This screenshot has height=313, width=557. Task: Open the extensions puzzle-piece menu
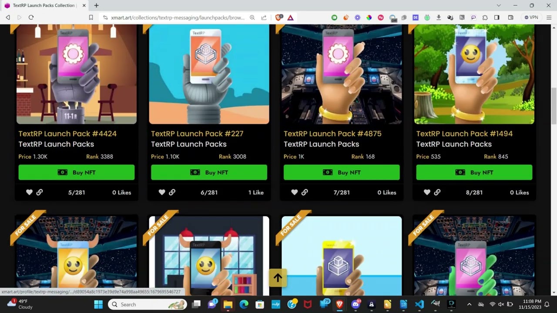[x=485, y=17]
